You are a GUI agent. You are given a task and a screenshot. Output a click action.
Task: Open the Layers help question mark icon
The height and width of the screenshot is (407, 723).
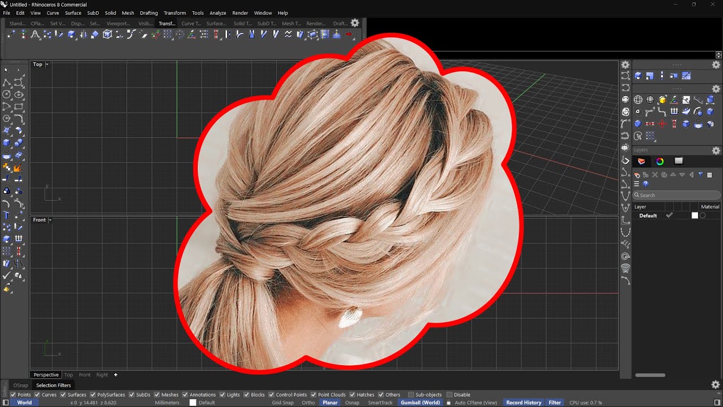pos(646,184)
